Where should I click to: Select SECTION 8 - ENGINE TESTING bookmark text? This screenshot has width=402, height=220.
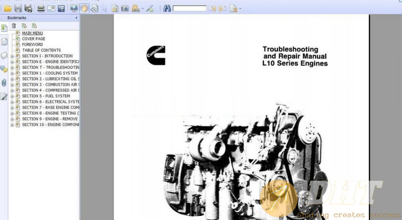[x=50, y=113]
